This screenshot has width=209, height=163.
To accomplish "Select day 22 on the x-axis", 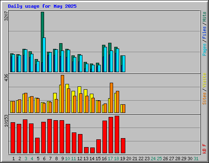I will (x=141, y=159).
